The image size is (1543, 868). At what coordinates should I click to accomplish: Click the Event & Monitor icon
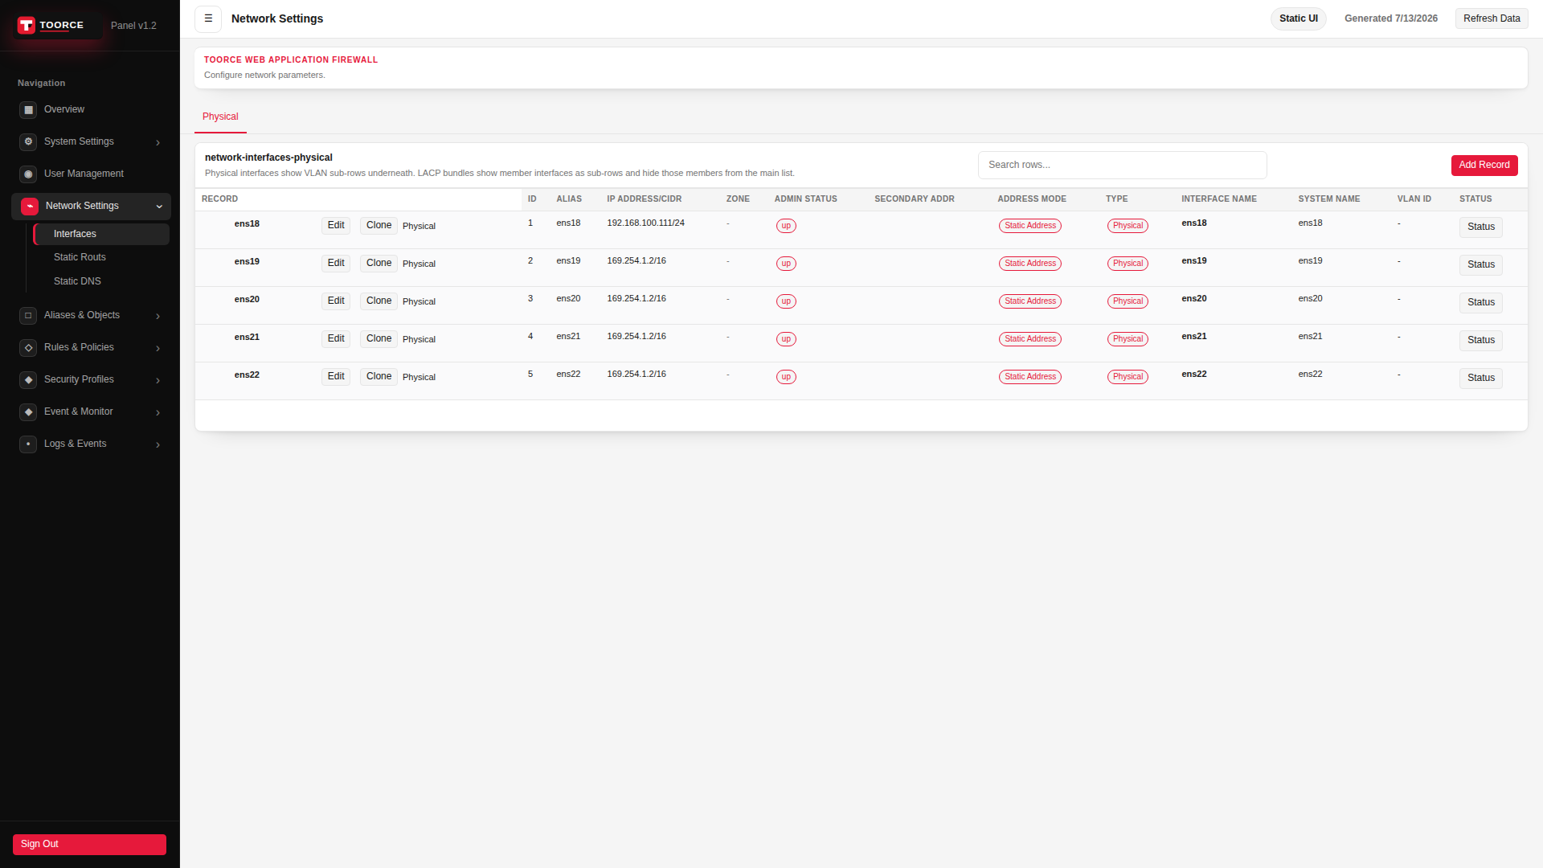click(28, 412)
